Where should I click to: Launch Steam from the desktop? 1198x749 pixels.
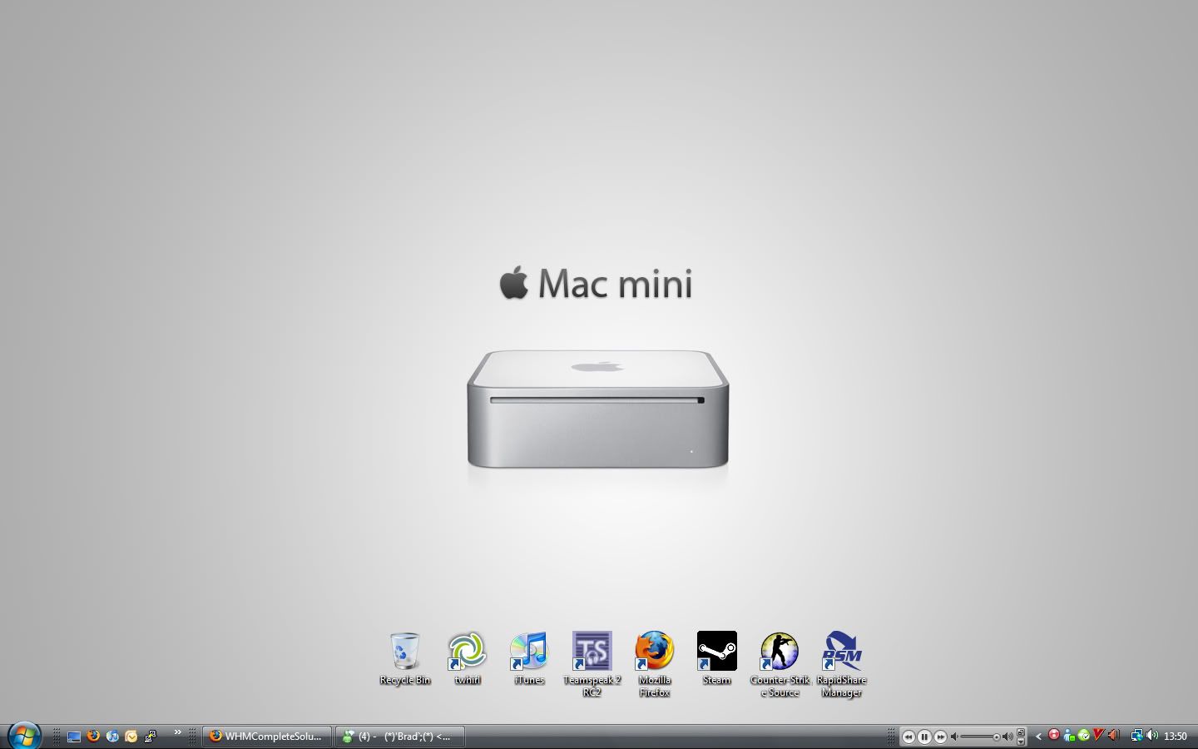tap(716, 652)
